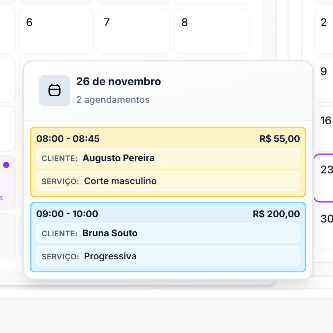This screenshot has width=333, height=333.
Task: Select client Bruna Souto row
Action: 168,233
